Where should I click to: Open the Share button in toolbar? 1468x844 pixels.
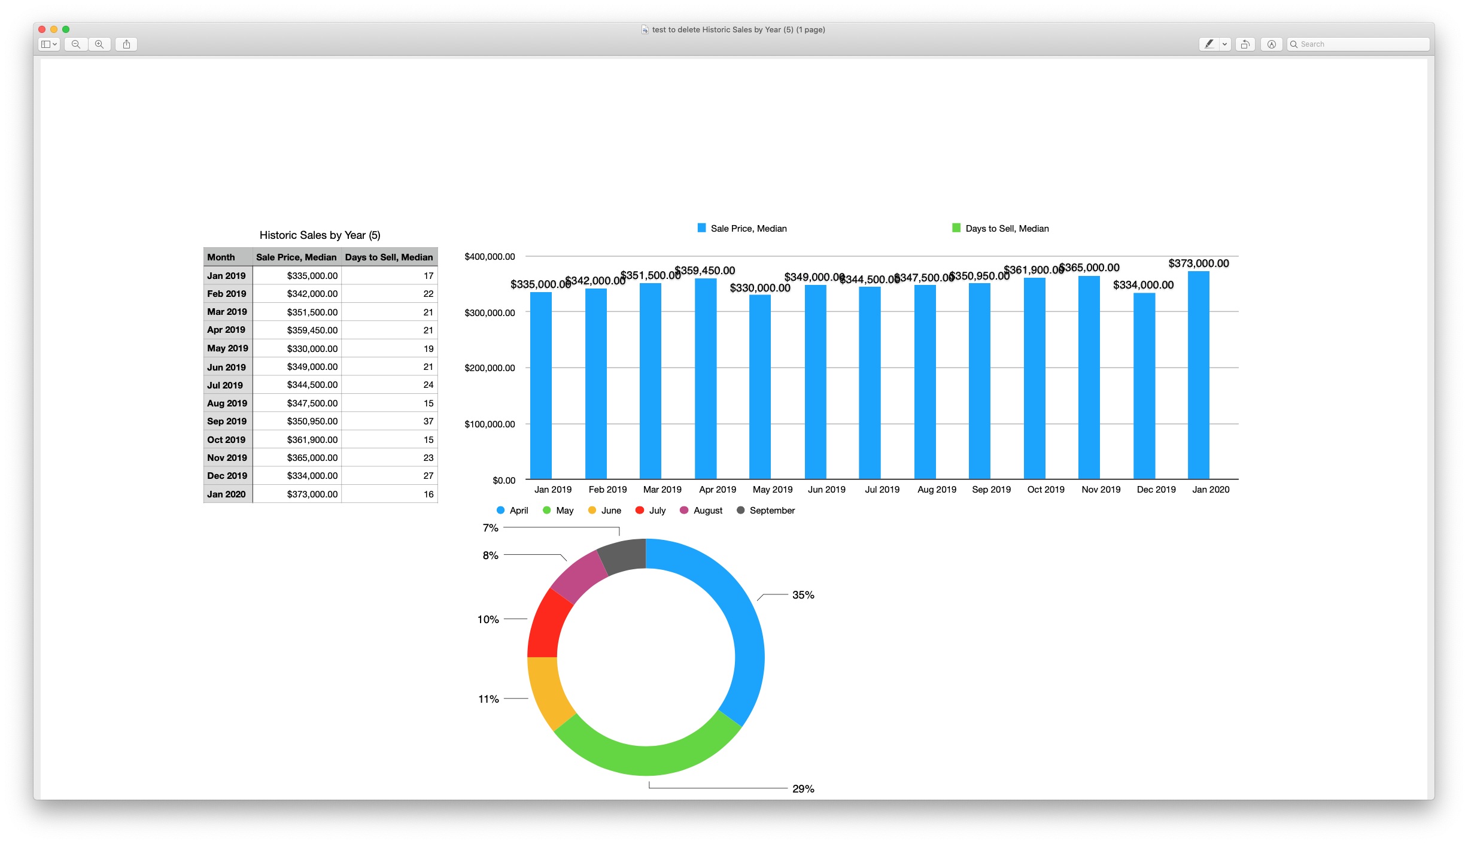pos(126,44)
